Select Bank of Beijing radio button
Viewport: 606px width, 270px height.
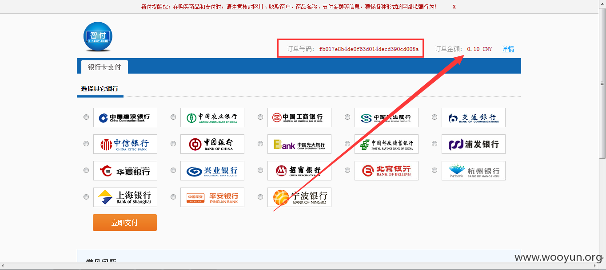point(347,171)
